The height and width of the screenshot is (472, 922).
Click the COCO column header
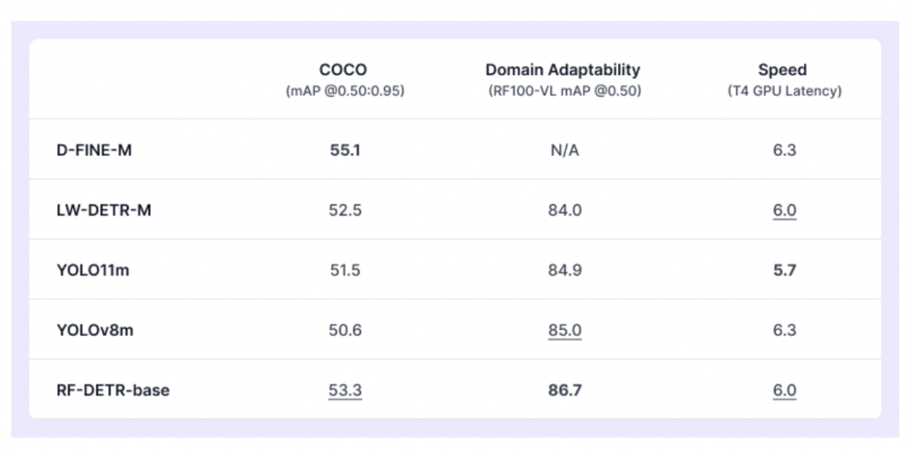point(344,70)
